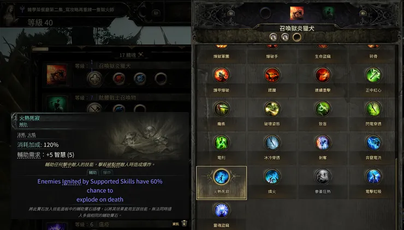
Task: Choose the 致盲 support gem
Action: pos(323,114)
